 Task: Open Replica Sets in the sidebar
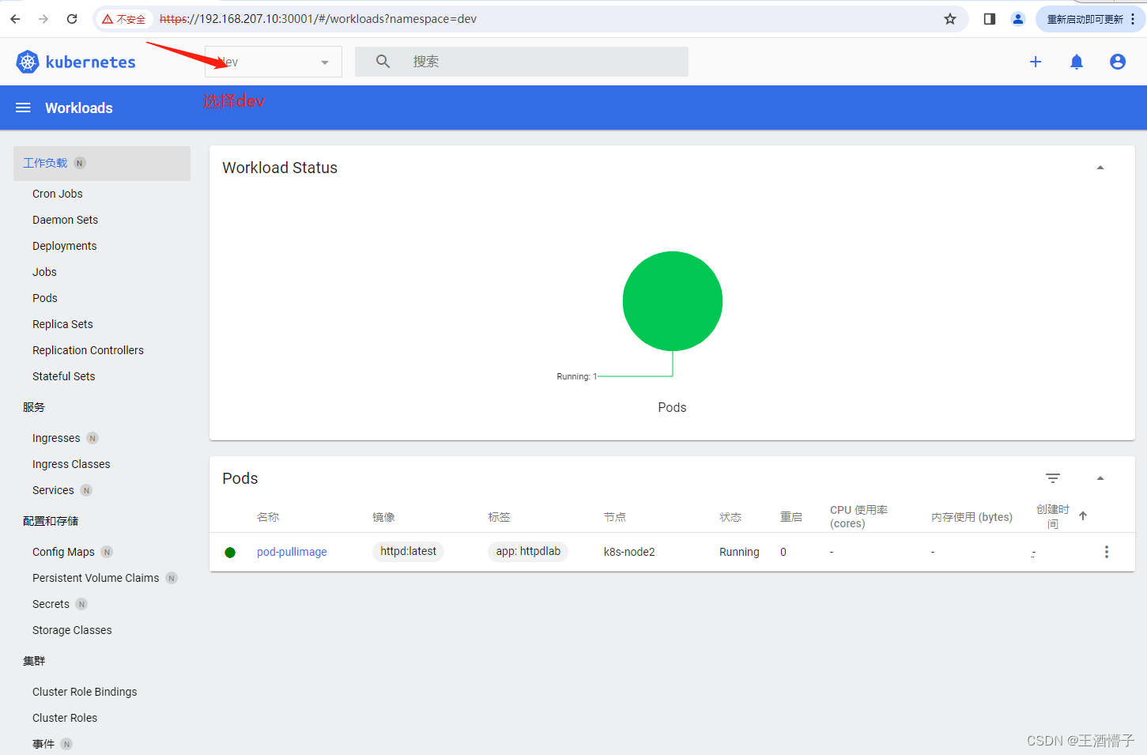[63, 324]
